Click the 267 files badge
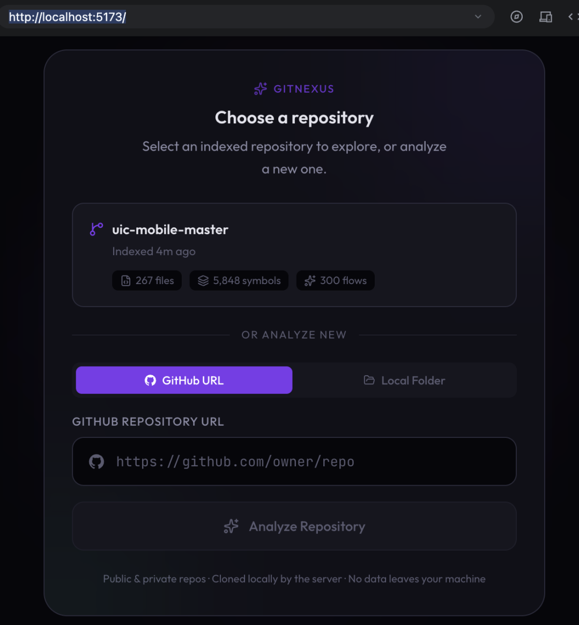 pyautogui.click(x=147, y=281)
